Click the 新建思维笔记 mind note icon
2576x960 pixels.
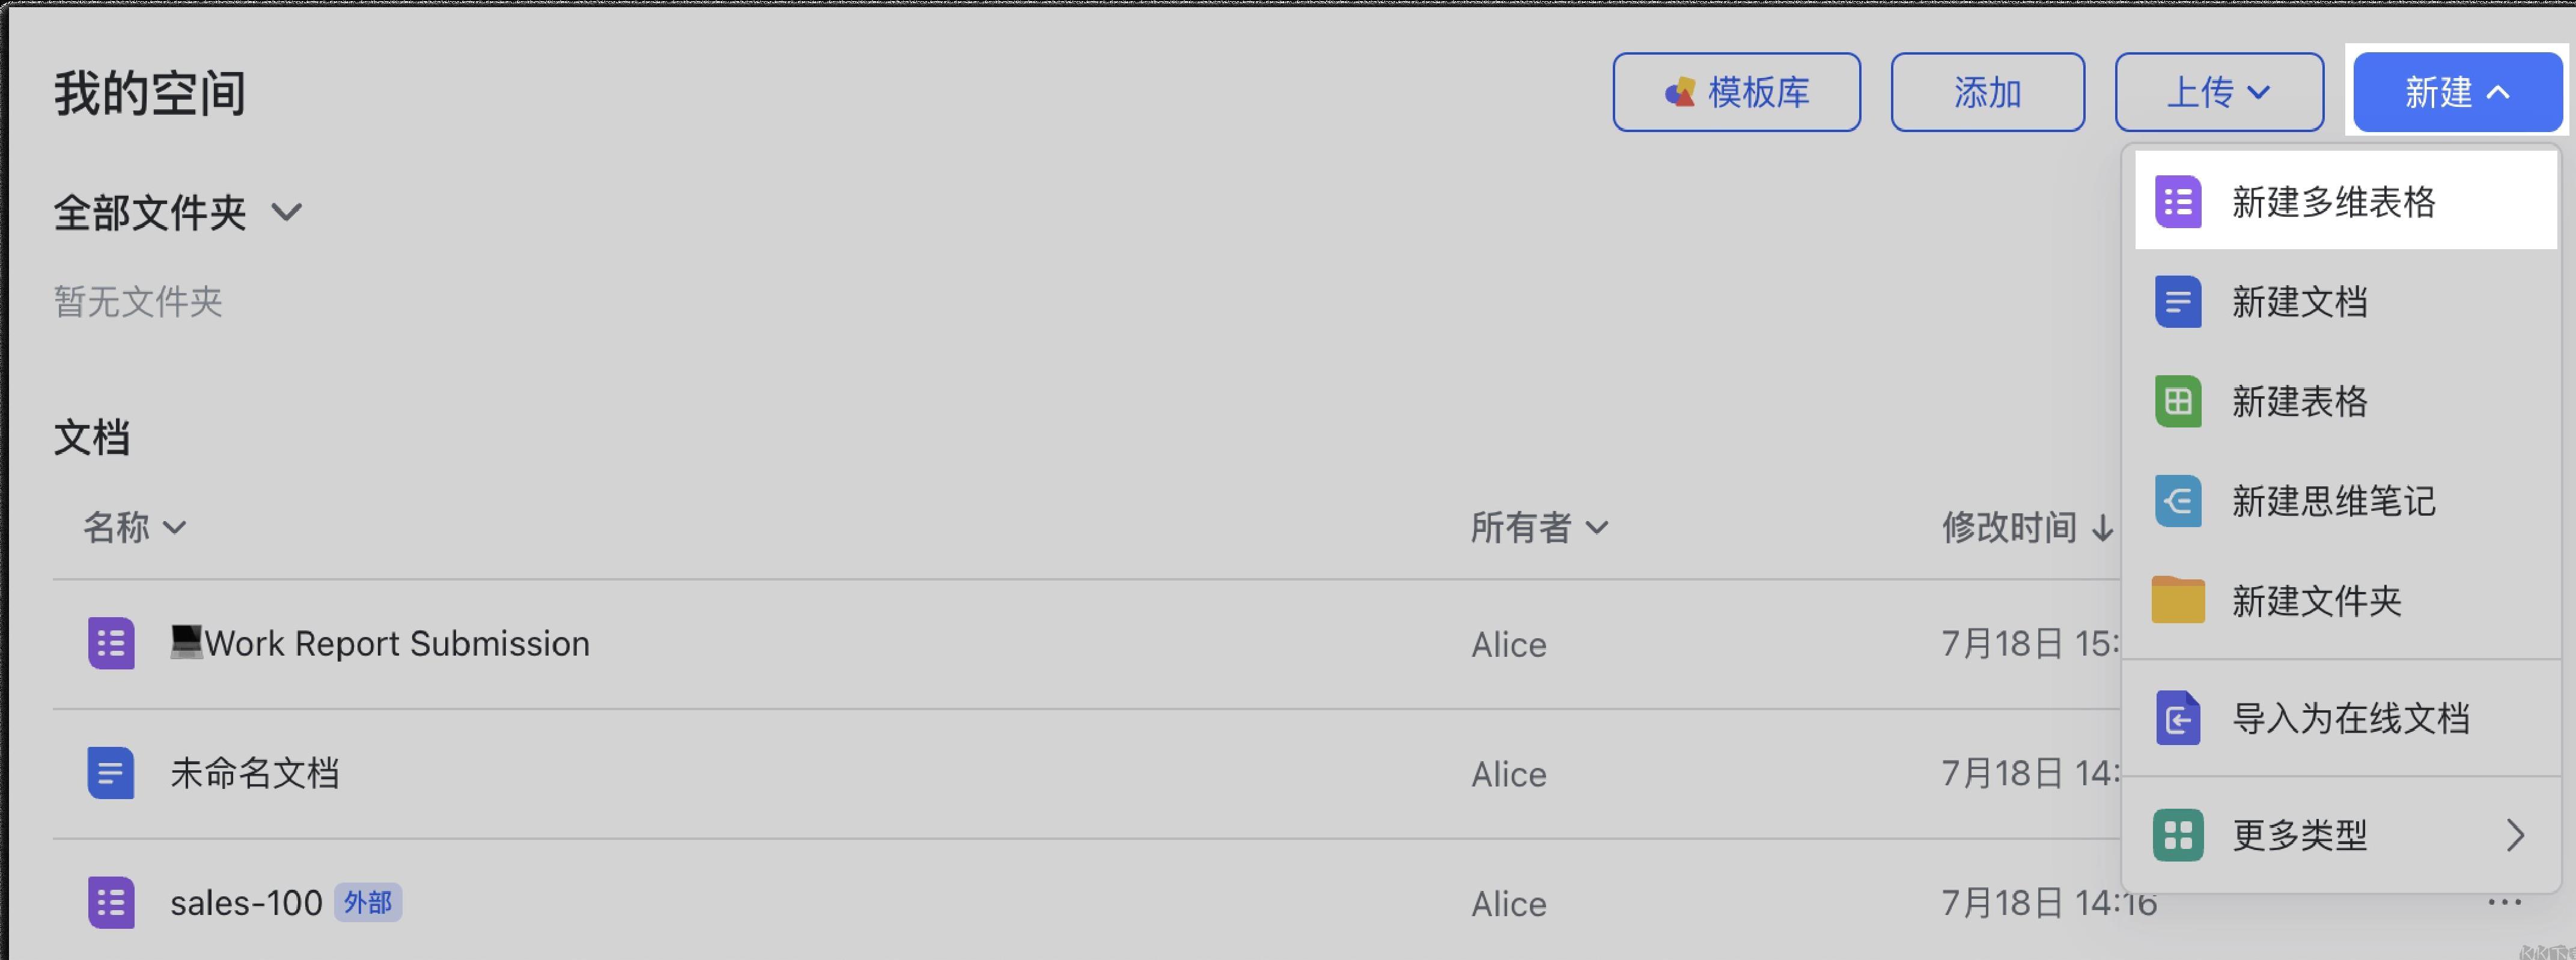coord(2177,501)
